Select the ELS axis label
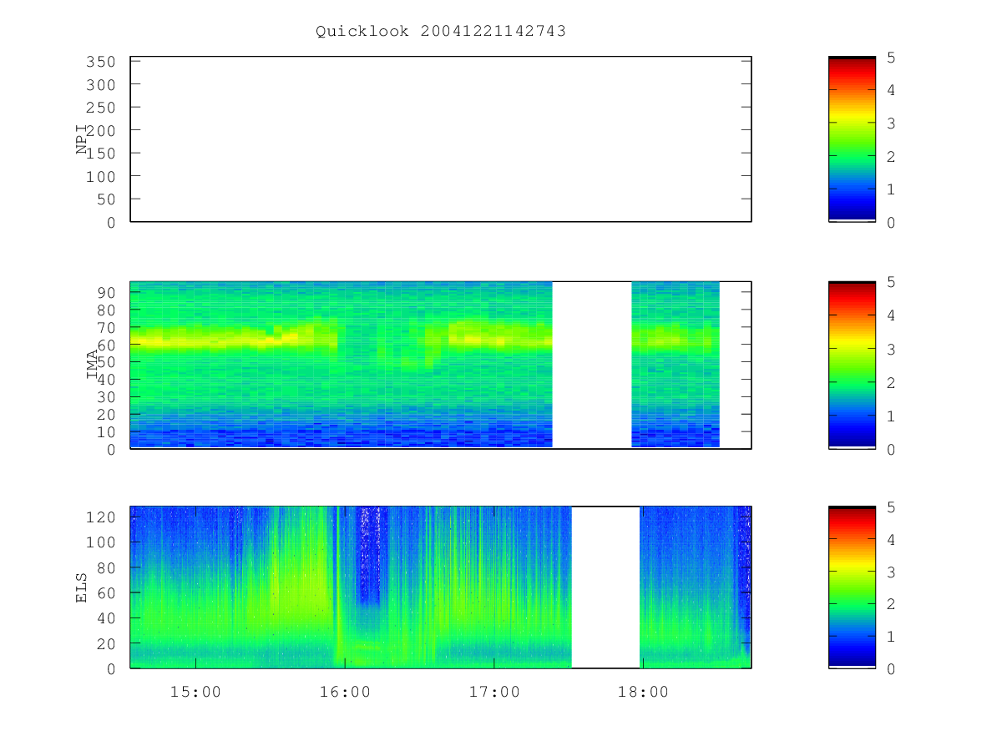This screenshot has width=1002, height=751. tap(82, 587)
